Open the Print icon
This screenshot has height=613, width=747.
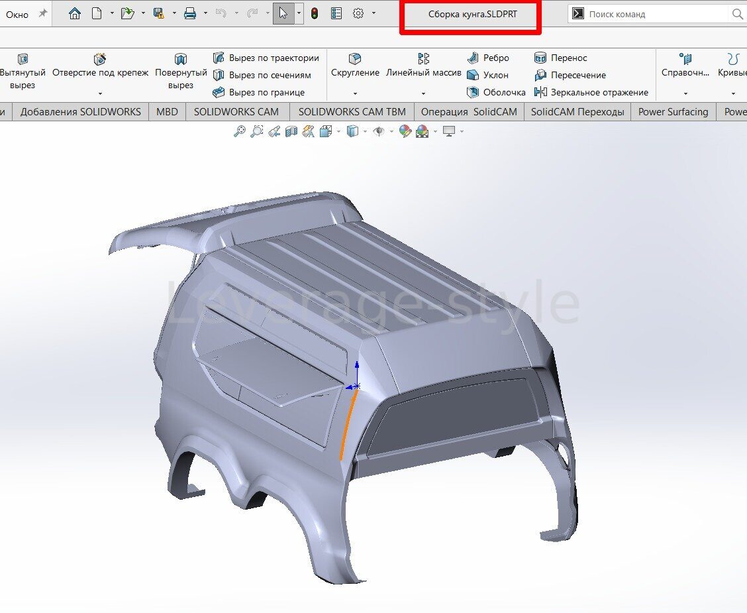pos(190,13)
